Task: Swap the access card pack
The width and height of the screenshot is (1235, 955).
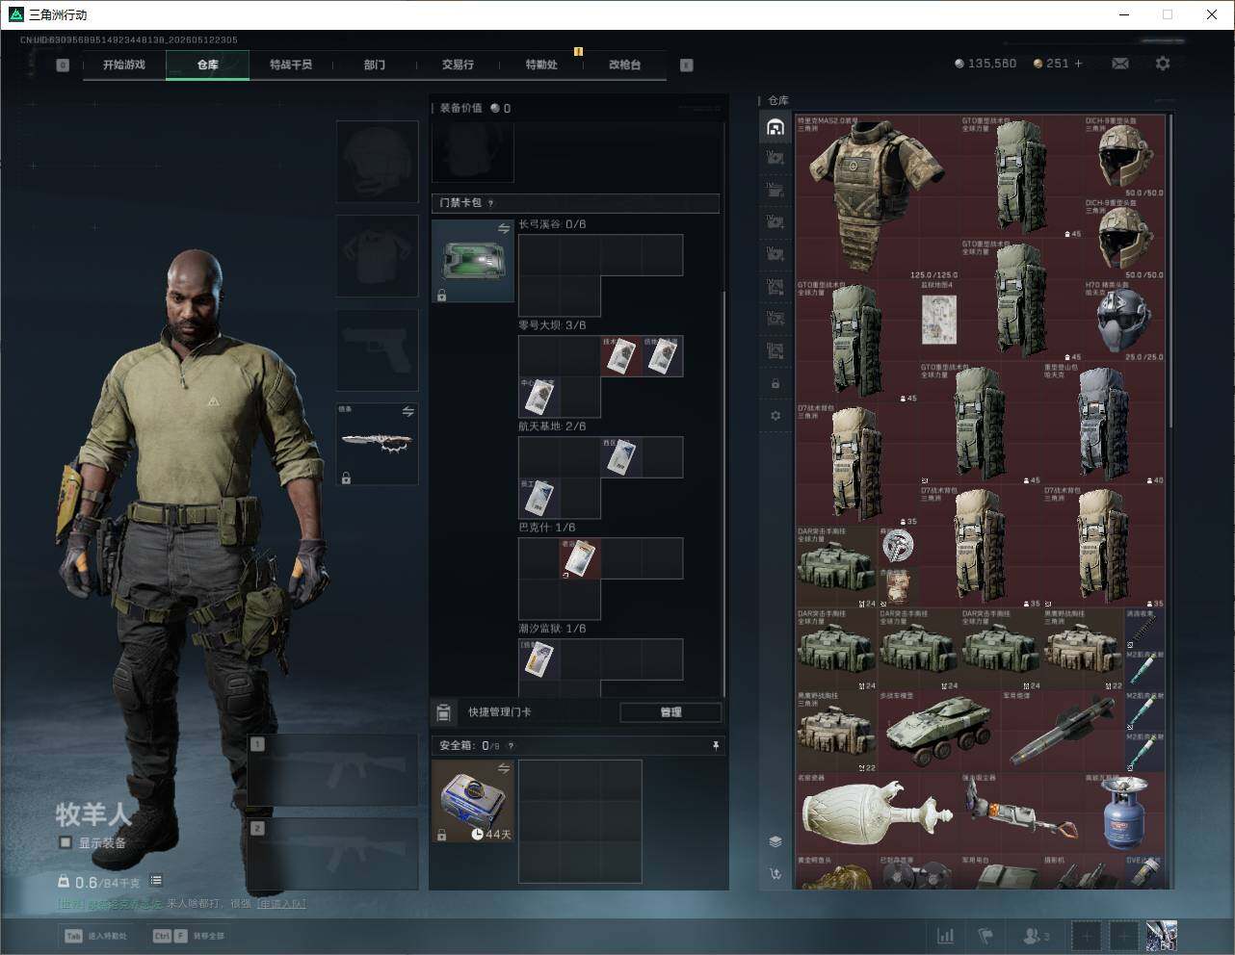Action: coord(504,229)
